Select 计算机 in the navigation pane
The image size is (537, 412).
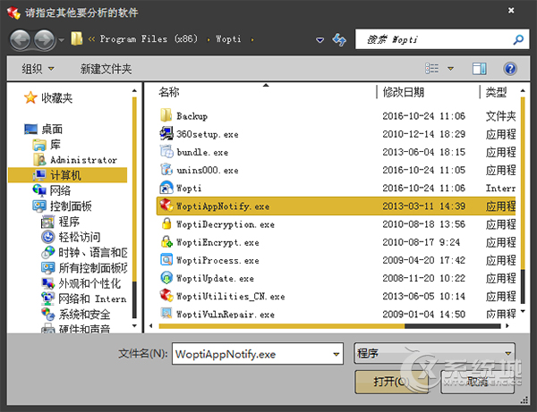(x=65, y=175)
